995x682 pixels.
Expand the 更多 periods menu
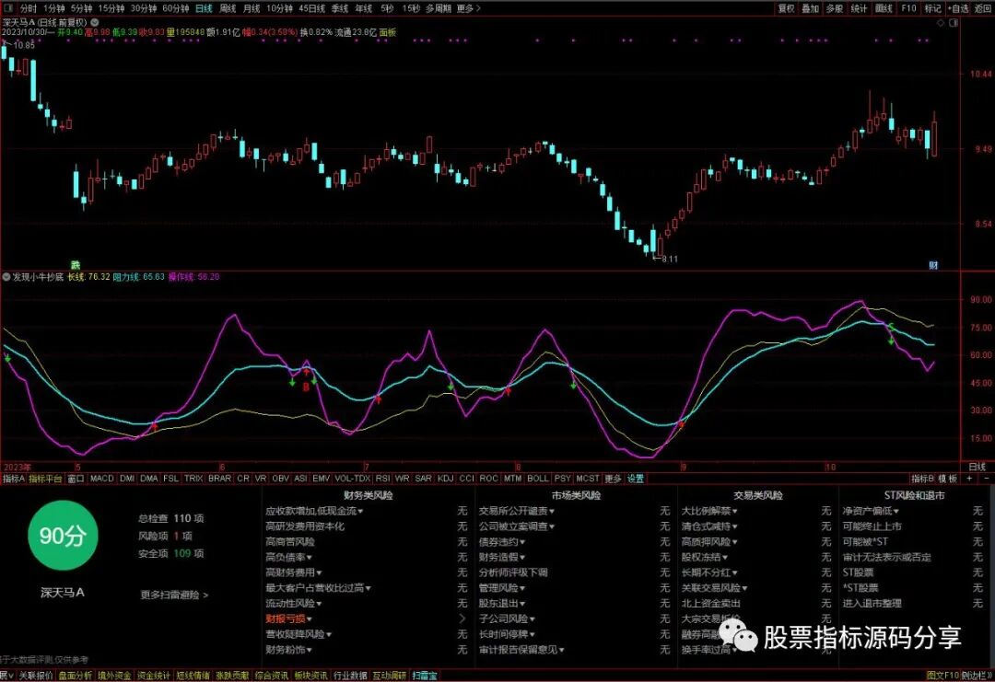click(468, 8)
